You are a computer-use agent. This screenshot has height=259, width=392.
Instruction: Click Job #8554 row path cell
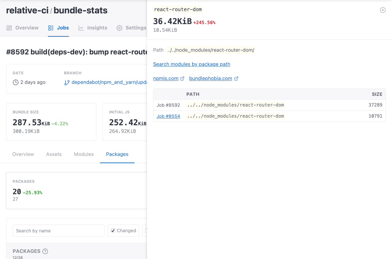coord(235,116)
